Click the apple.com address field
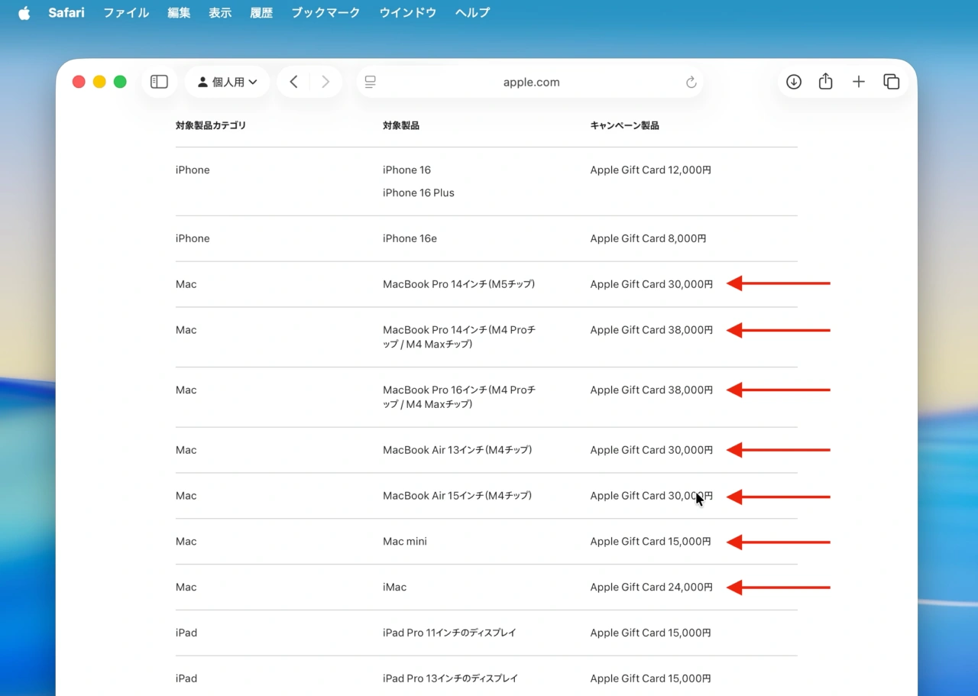 tap(531, 83)
